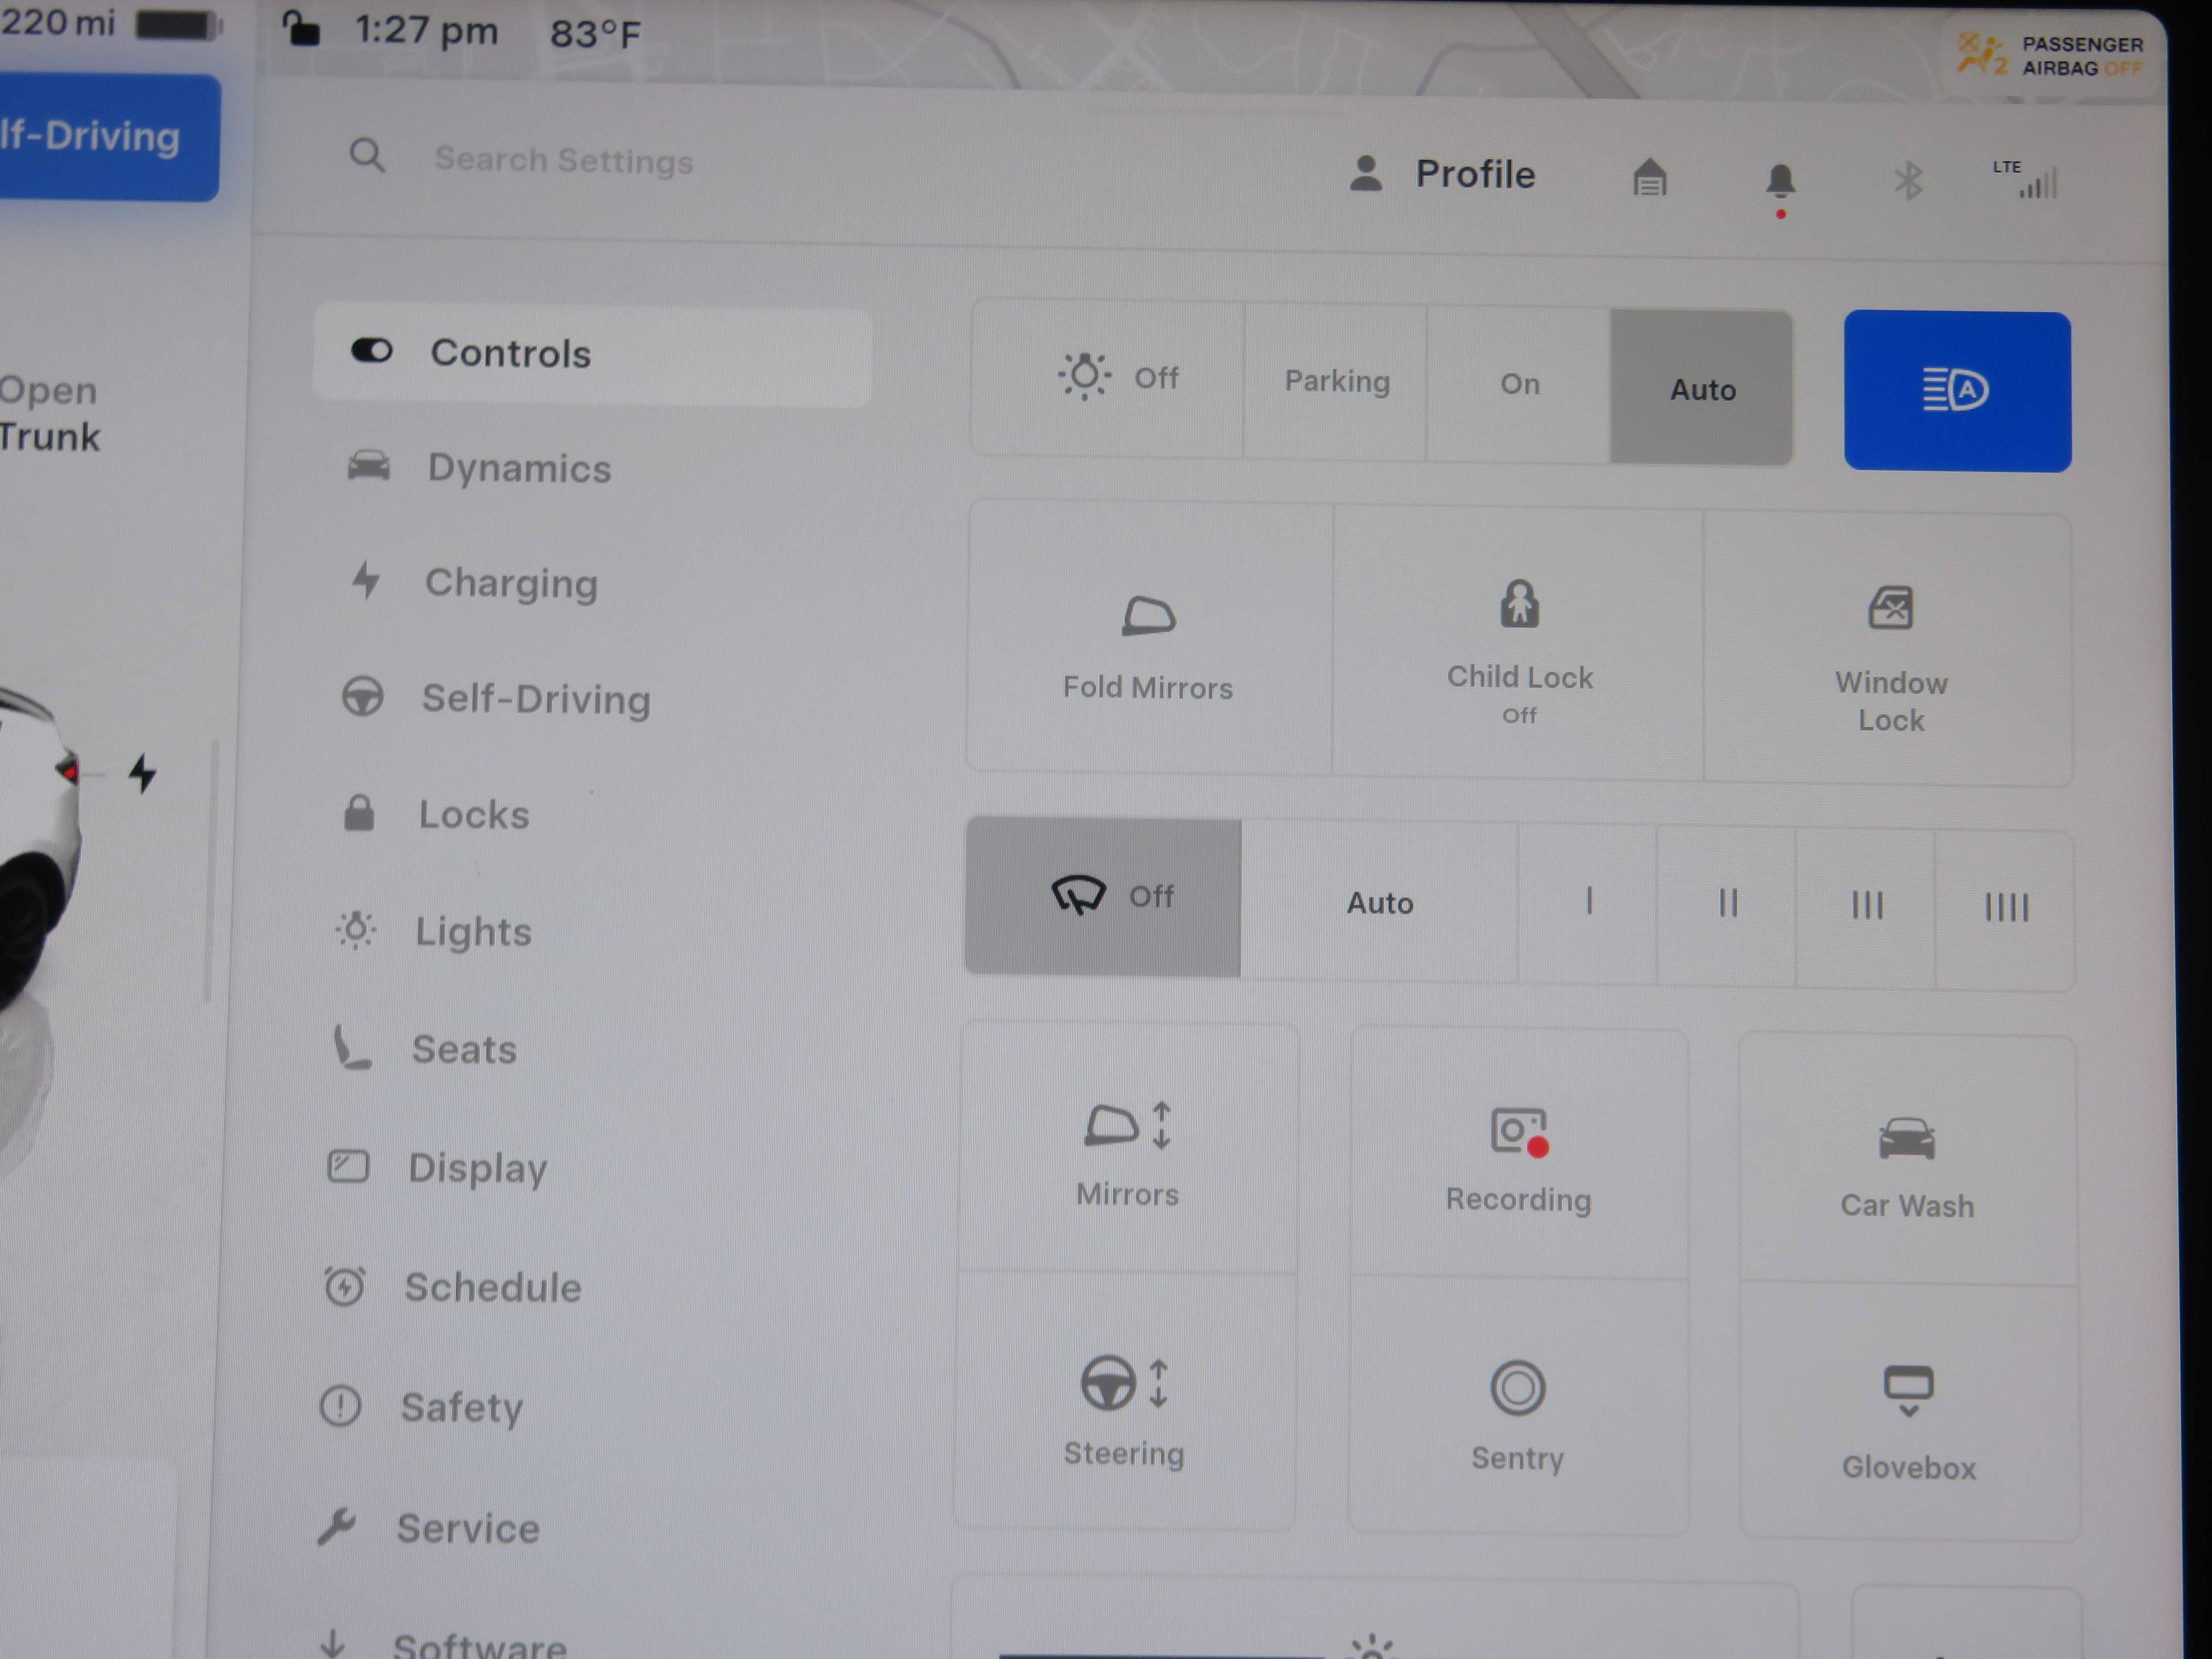Set headlights to Parking
The width and height of the screenshot is (2212, 1659).
pyautogui.click(x=1336, y=382)
